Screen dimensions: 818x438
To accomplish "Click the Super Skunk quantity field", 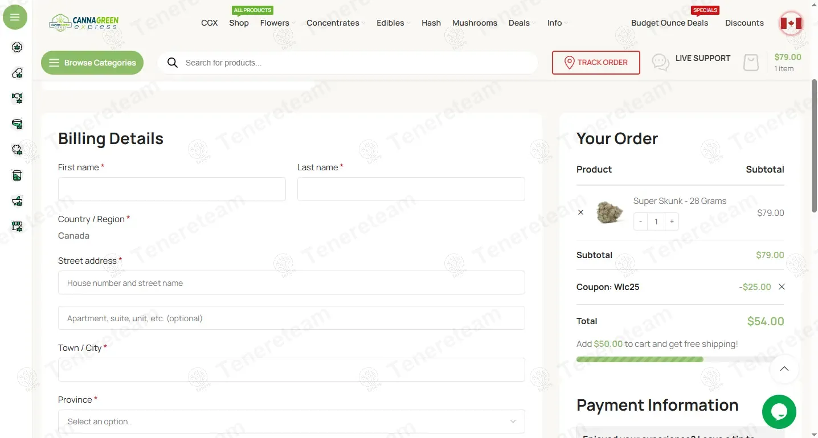I will point(656,222).
